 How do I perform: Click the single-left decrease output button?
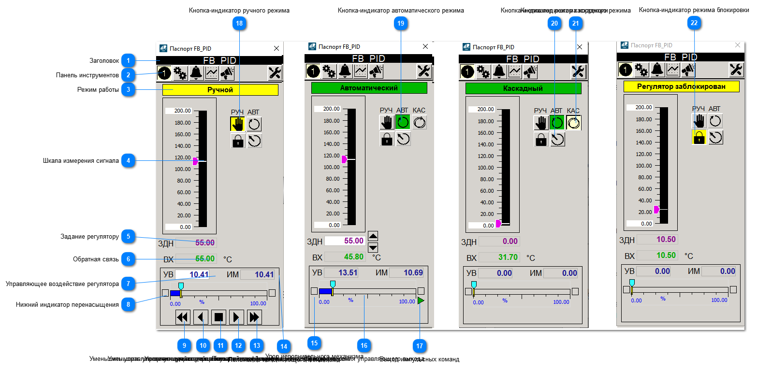(201, 317)
